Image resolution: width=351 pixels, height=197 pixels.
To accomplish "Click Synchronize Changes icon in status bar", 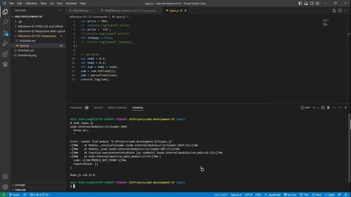I will click(25, 195).
